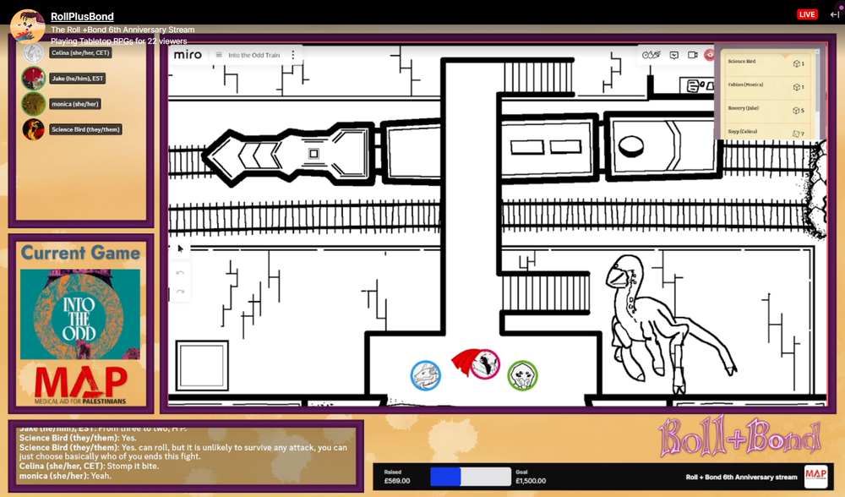Open the RollPlusBond channel link

tap(82, 16)
